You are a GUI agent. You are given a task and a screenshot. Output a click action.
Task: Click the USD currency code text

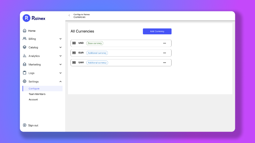81,43
